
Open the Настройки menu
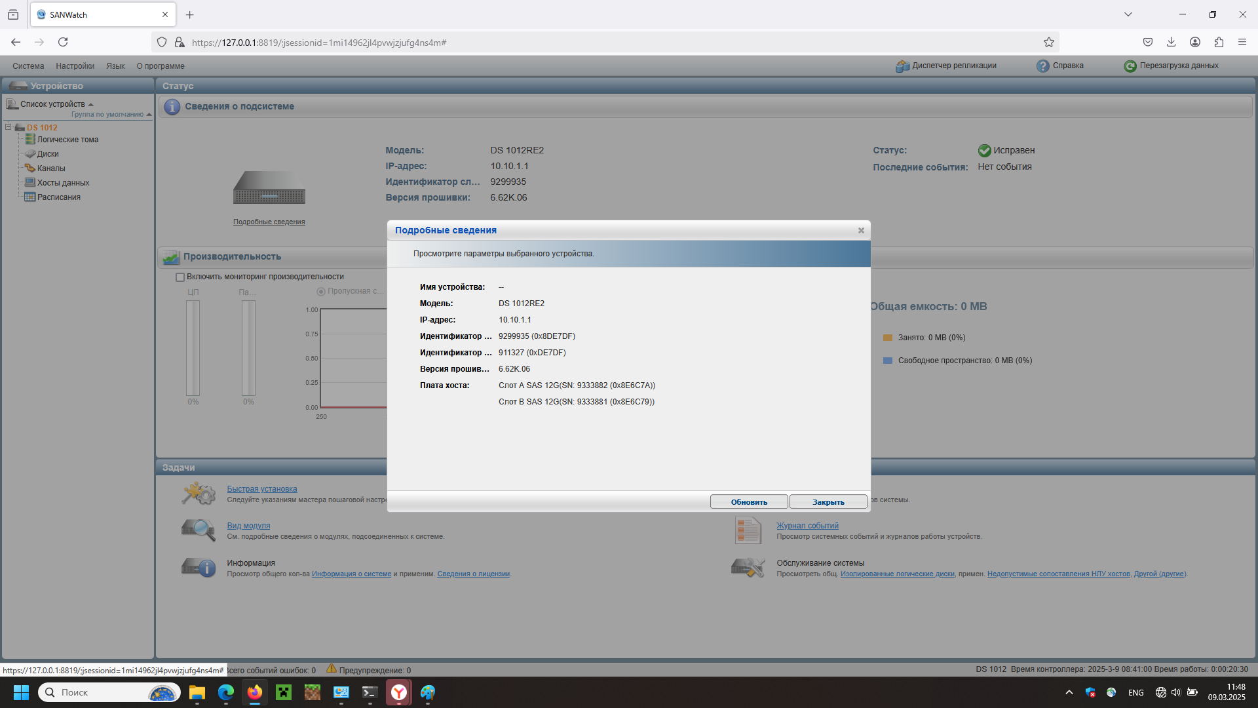pyautogui.click(x=75, y=66)
